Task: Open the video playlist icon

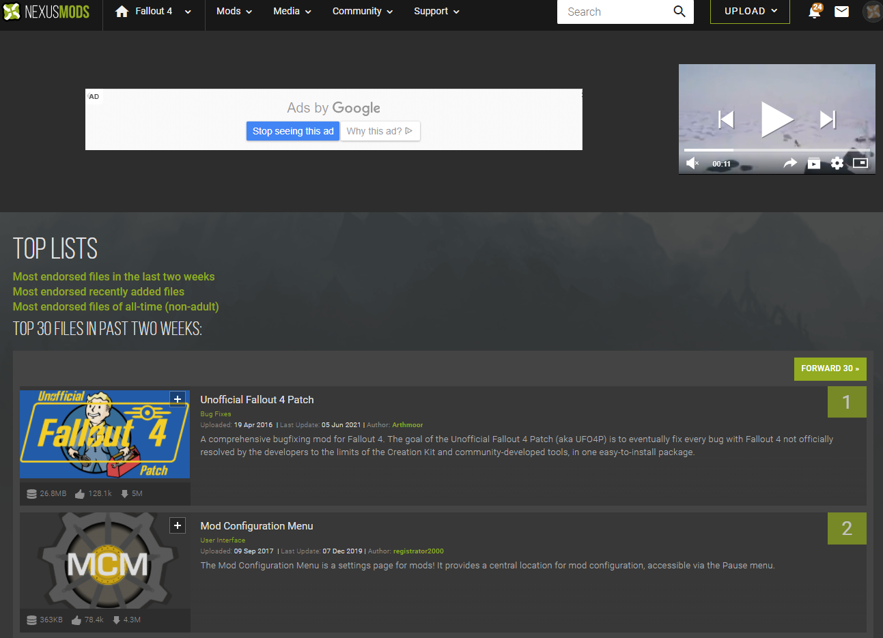Action: [814, 163]
